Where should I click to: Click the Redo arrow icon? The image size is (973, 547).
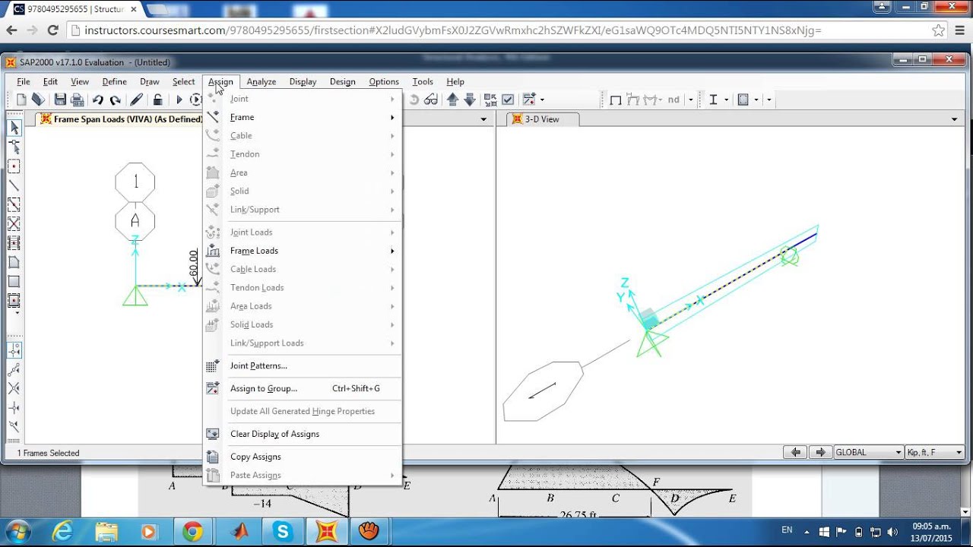point(116,100)
